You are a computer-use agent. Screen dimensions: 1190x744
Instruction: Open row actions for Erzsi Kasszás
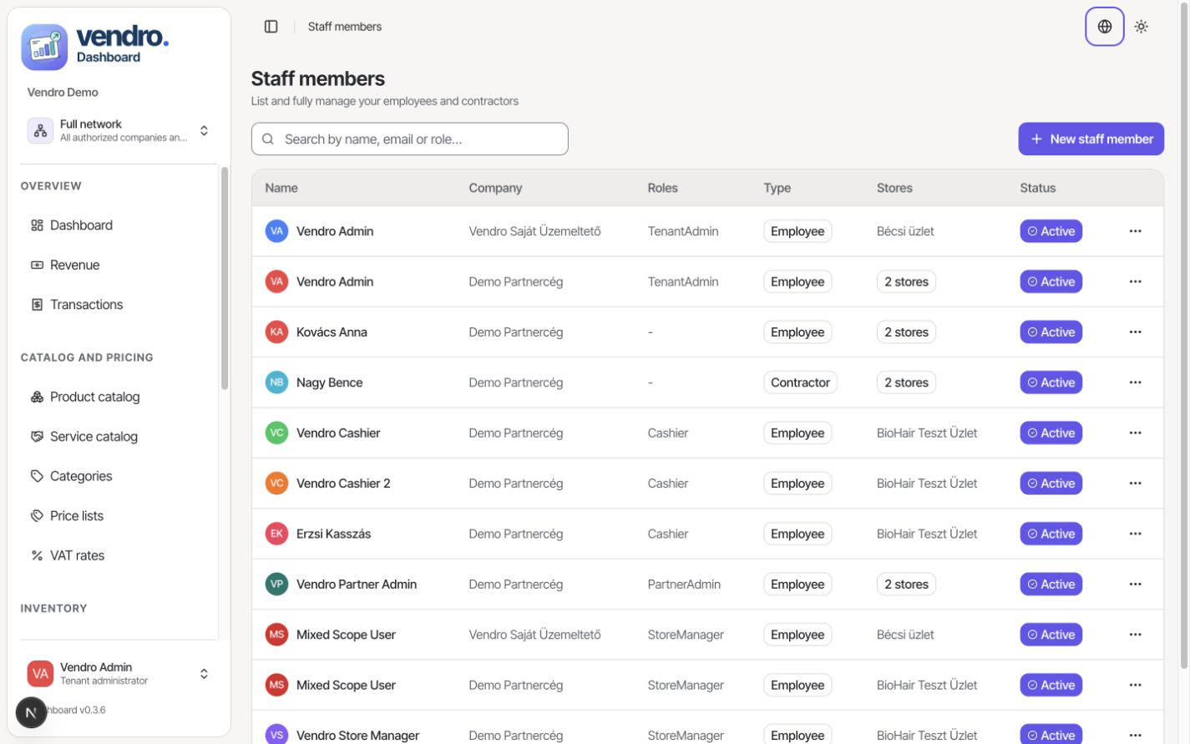(1135, 534)
